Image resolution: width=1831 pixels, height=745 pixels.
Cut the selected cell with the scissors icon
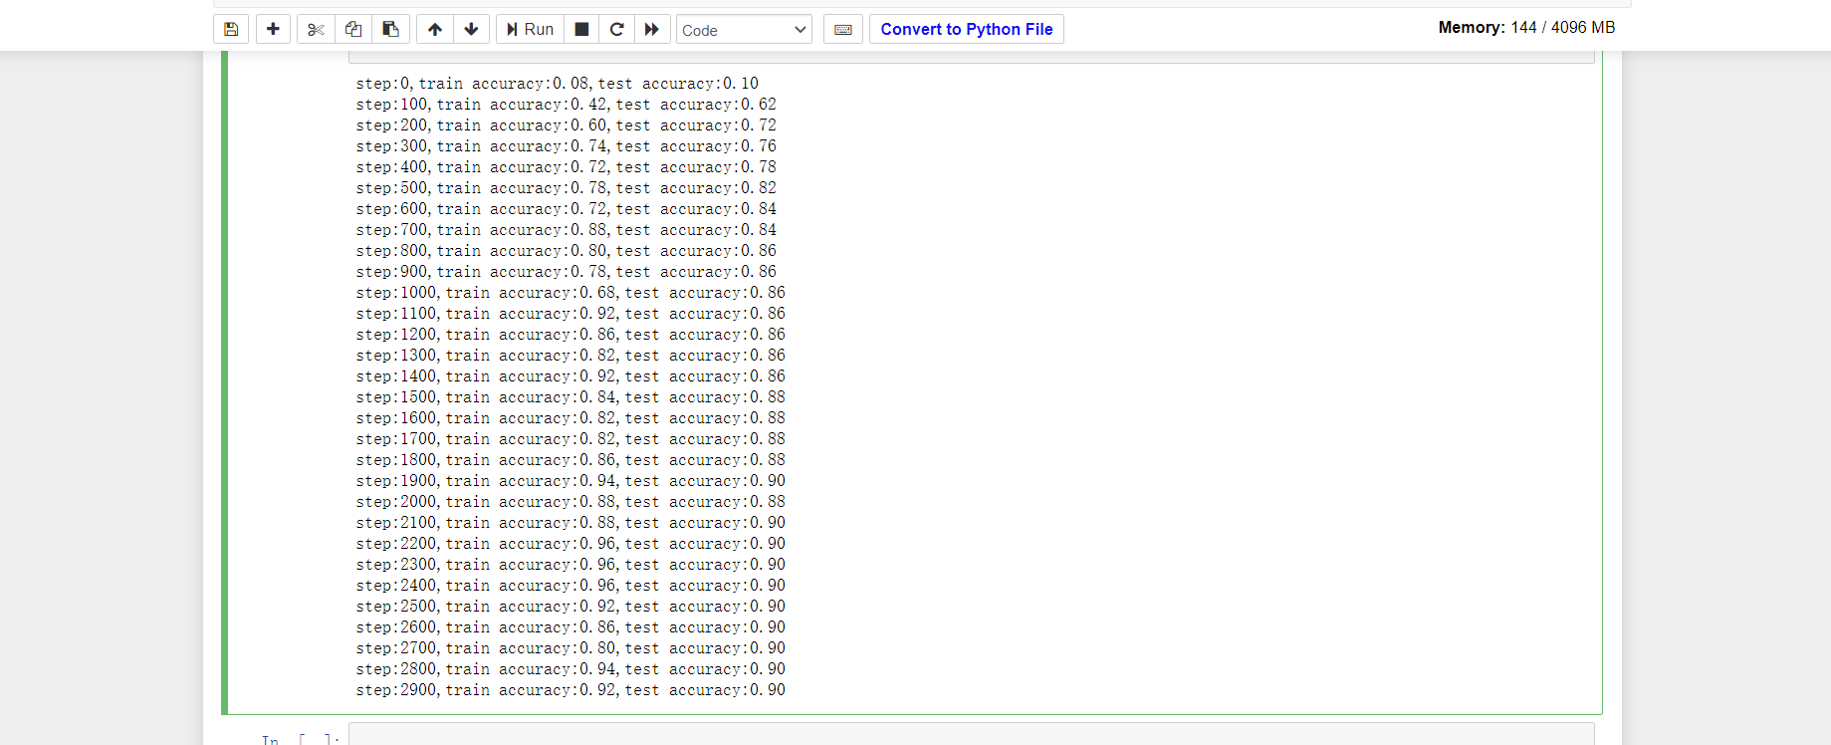(316, 29)
